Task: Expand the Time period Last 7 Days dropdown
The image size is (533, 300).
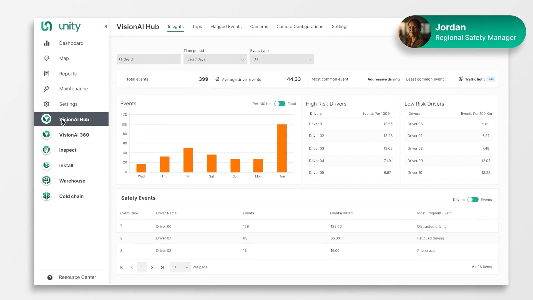Action: (215, 59)
